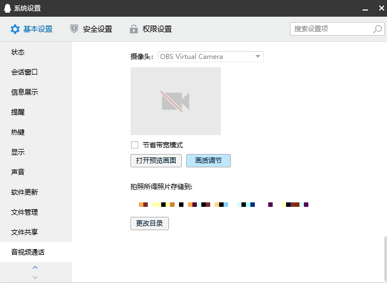This screenshot has height=283, width=387.
Task: Select 热键 in the sidebar
Action: [18, 132]
